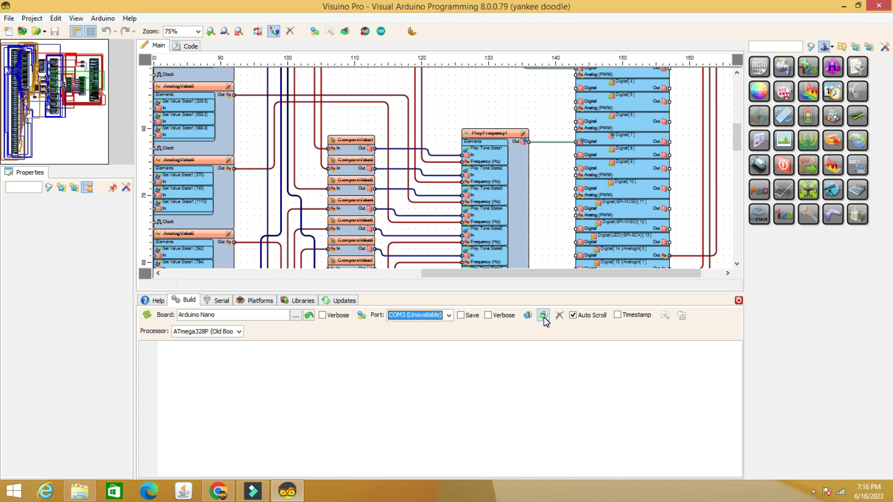Image resolution: width=893 pixels, height=502 pixels.
Task: Click the Undo arrow icon
Action: click(x=106, y=31)
